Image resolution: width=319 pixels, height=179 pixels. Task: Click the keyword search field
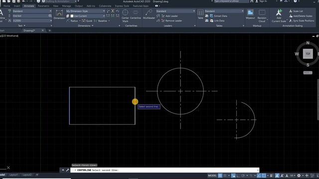click(231, 1)
